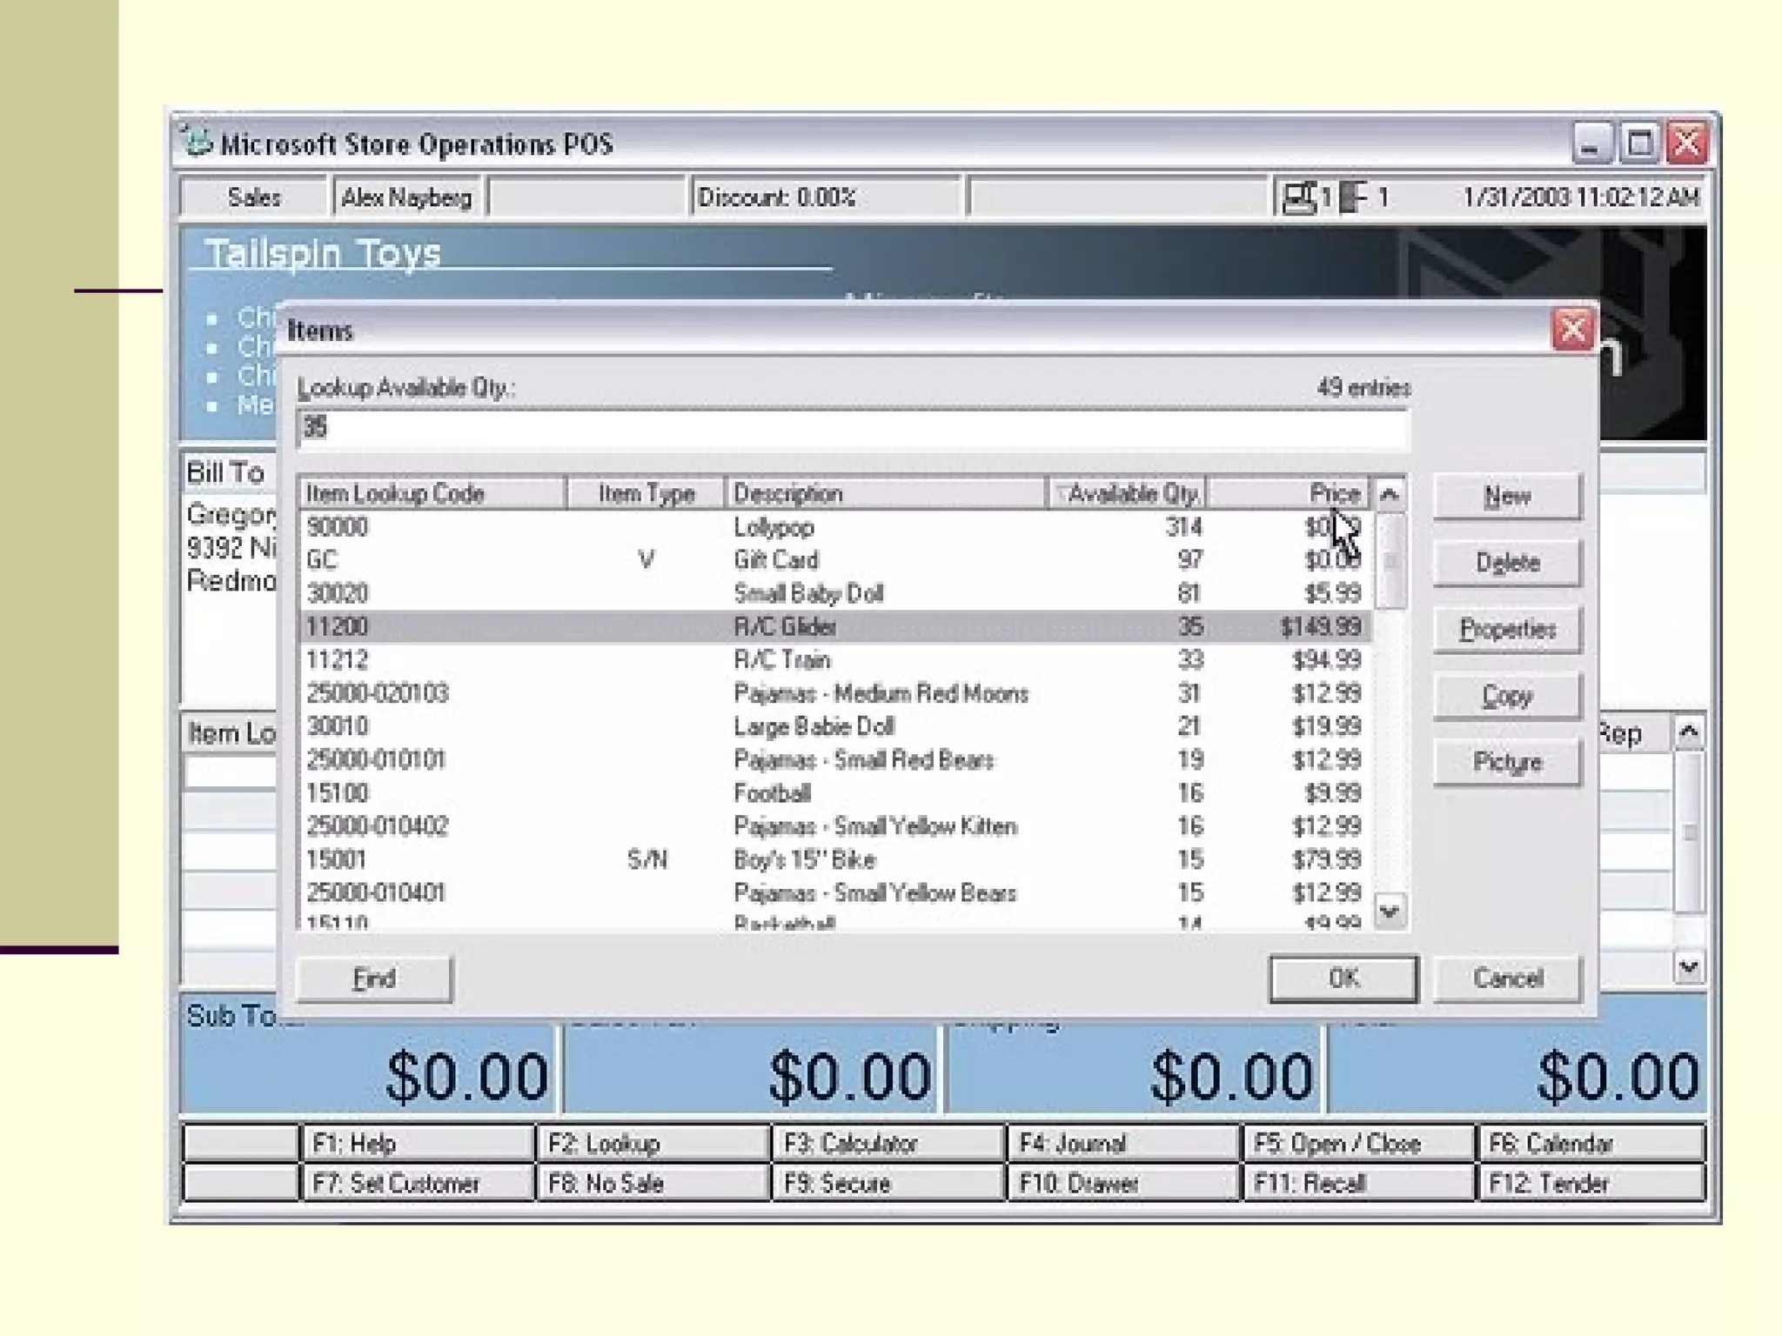Click the F3: Calculator function button

click(888, 1143)
